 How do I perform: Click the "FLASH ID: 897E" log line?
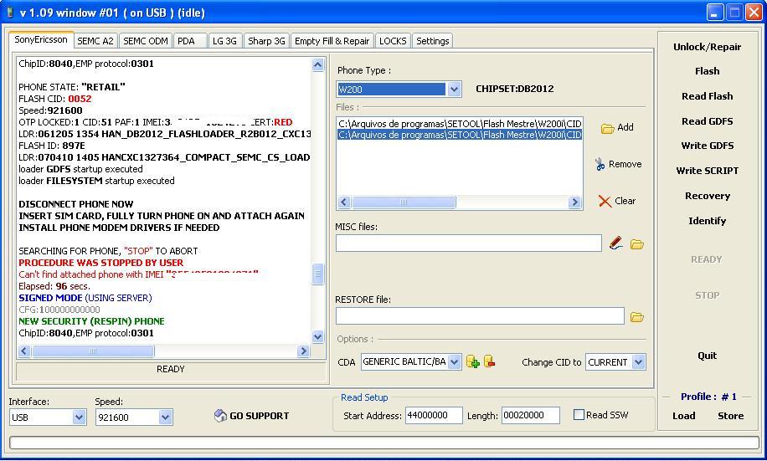pyautogui.click(x=52, y=146)
